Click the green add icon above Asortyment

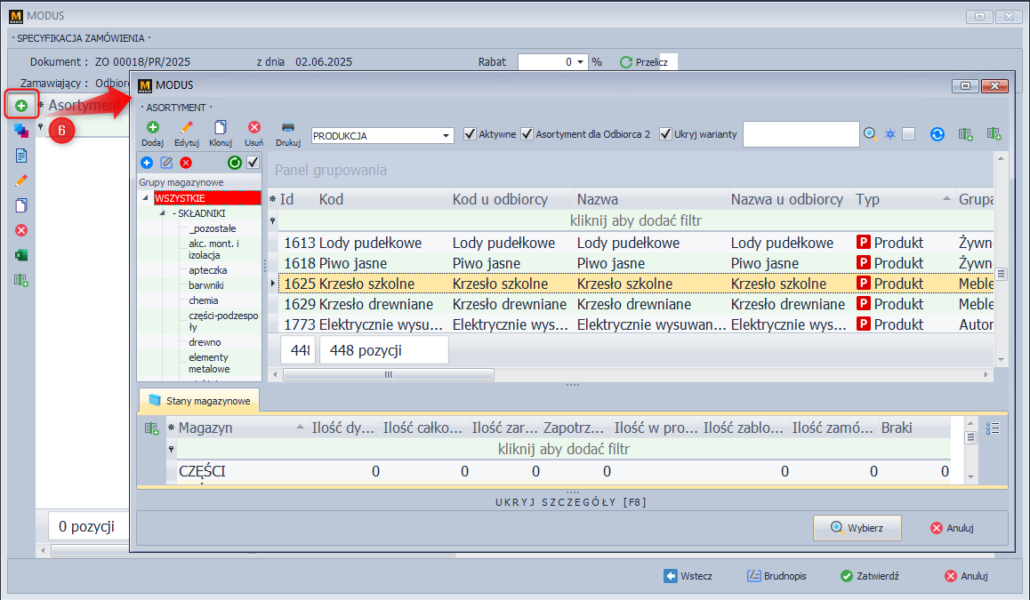[21, 106]
